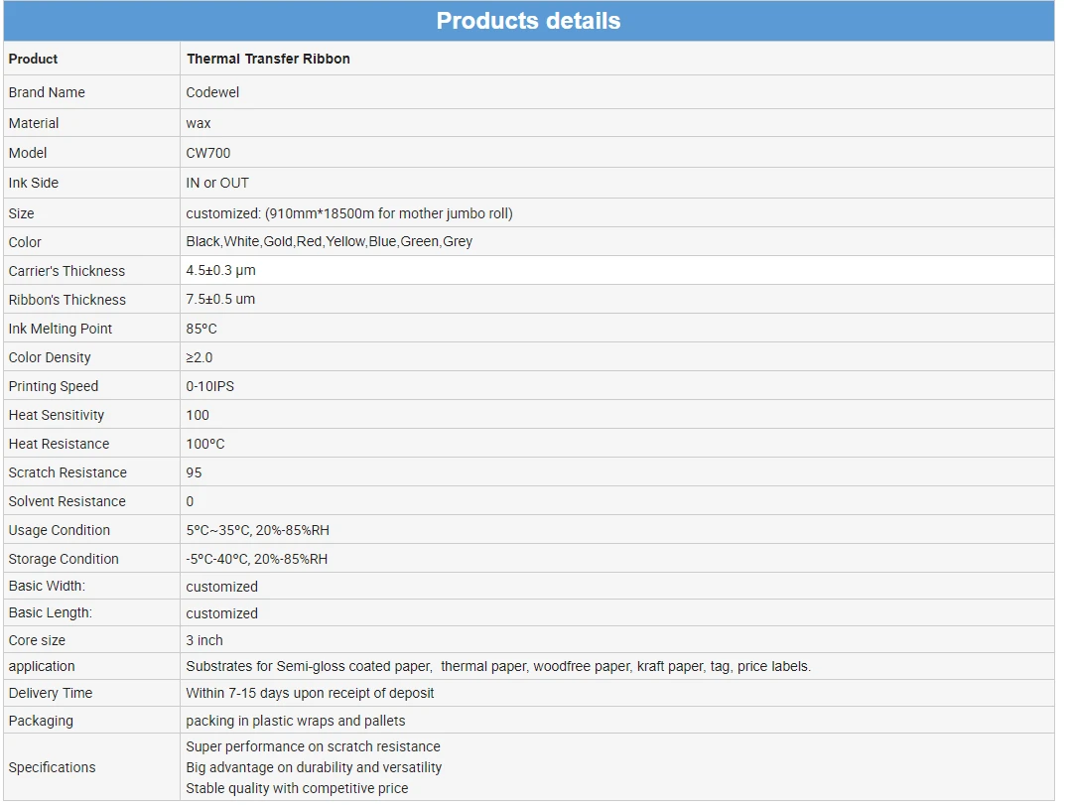
Task: Select the Thermal Transfer Ribbon product title
Action: pos(268,59)
